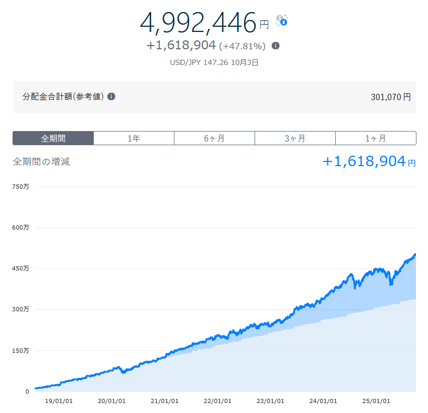The image size is (428, 413).
Task: Show the 6ヶ月 chart period
Action: click(214, 138)
